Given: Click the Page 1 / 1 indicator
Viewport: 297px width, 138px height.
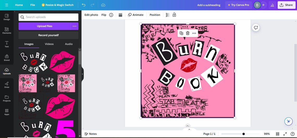Looking at the screenshot, I should coord(209,134).
